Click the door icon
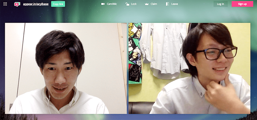The width and height of the screenshot is (257, 120). click(167, 4)
